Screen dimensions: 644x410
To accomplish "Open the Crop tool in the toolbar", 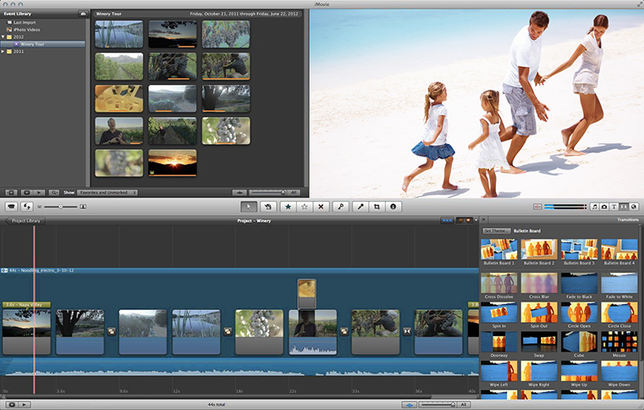I will click(x=377, y=206).
